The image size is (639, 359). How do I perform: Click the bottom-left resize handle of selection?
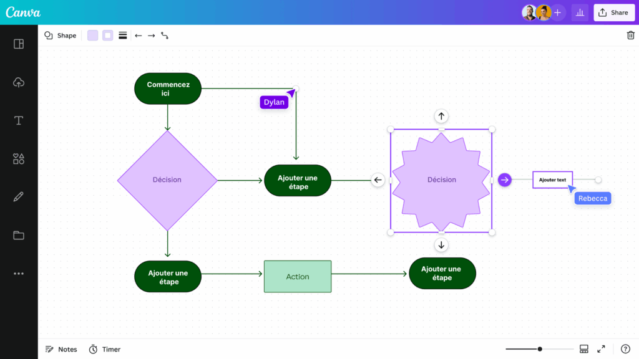391,232
